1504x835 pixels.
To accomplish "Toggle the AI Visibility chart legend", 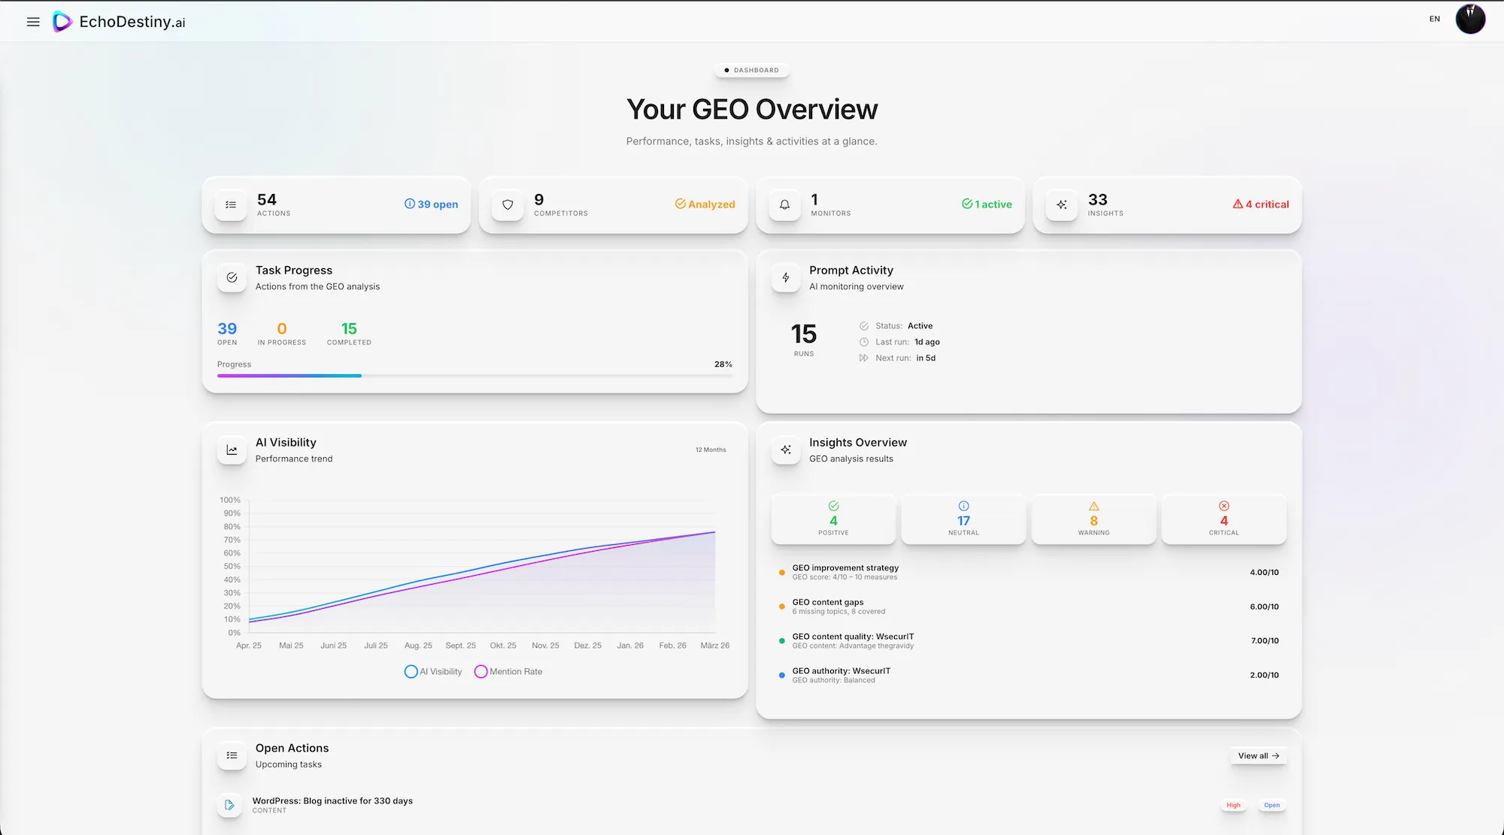I will click(x=433, y=671).
